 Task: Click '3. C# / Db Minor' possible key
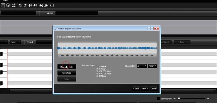pos(104,71)
